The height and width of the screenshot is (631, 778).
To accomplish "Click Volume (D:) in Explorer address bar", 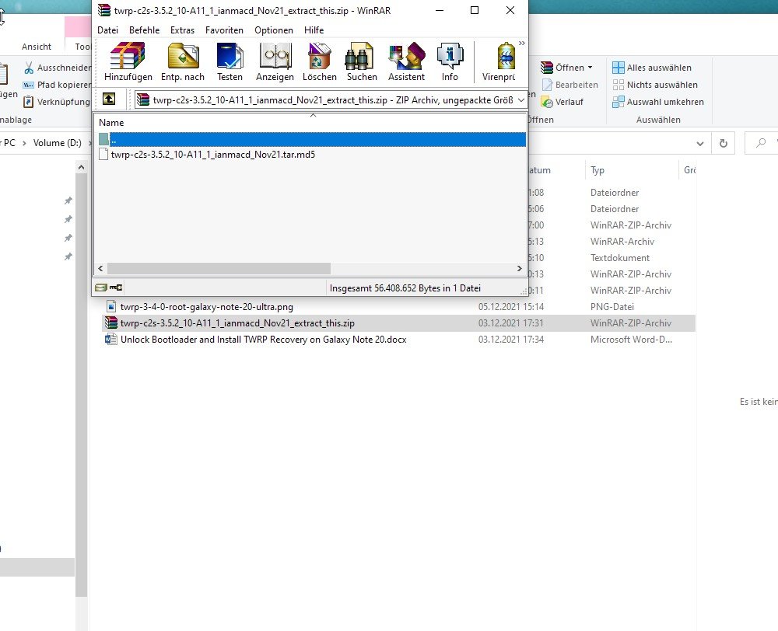I will (x=57, y=143).
